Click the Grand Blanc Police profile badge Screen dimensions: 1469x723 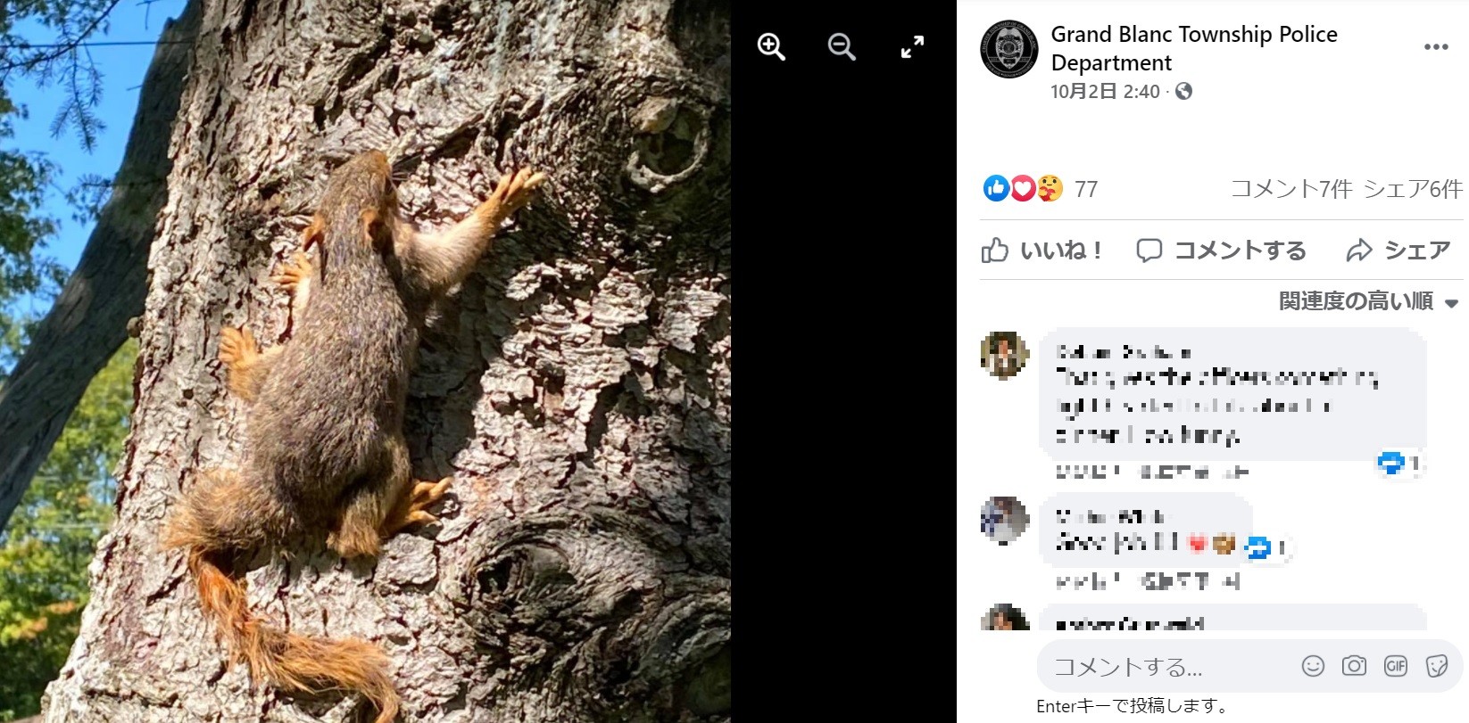pyautogui.click(x=1008, y=49)
